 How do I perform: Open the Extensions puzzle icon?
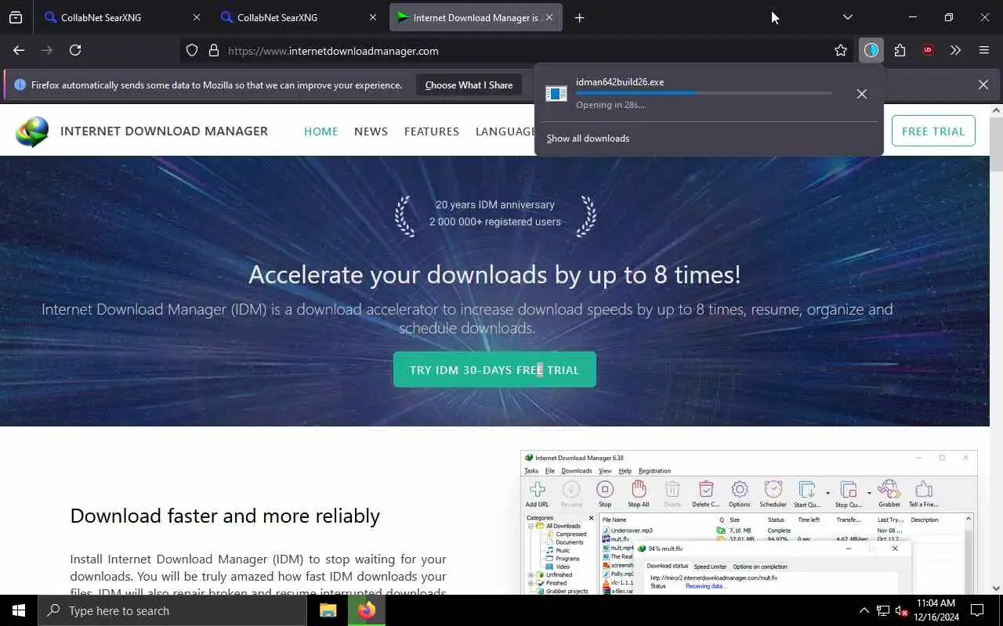[x=900, y=51]
